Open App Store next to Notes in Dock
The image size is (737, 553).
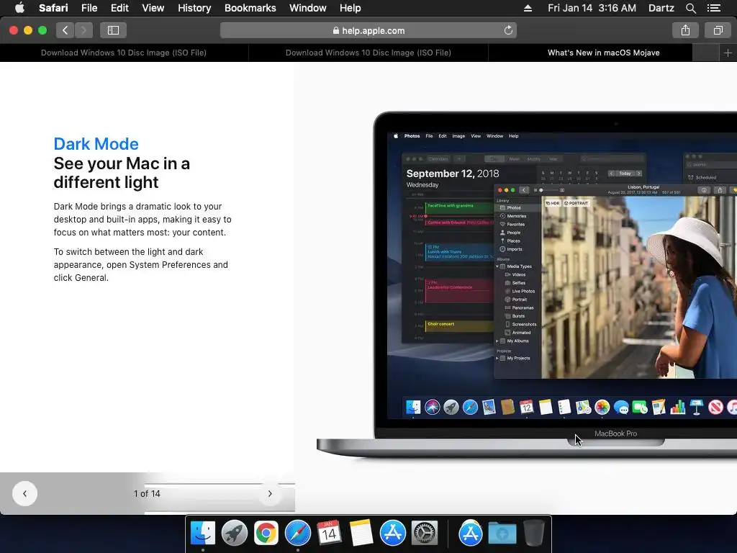(x=392, y=533)
